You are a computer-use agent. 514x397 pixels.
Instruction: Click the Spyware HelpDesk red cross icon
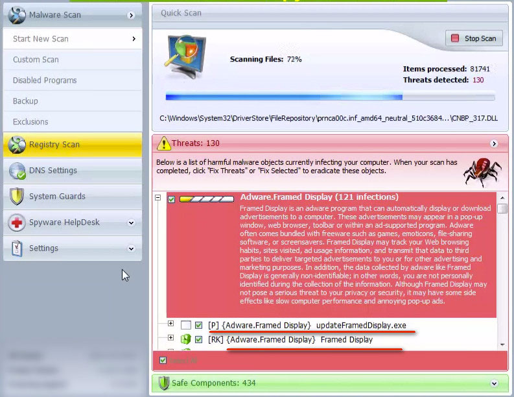[17, 223]
